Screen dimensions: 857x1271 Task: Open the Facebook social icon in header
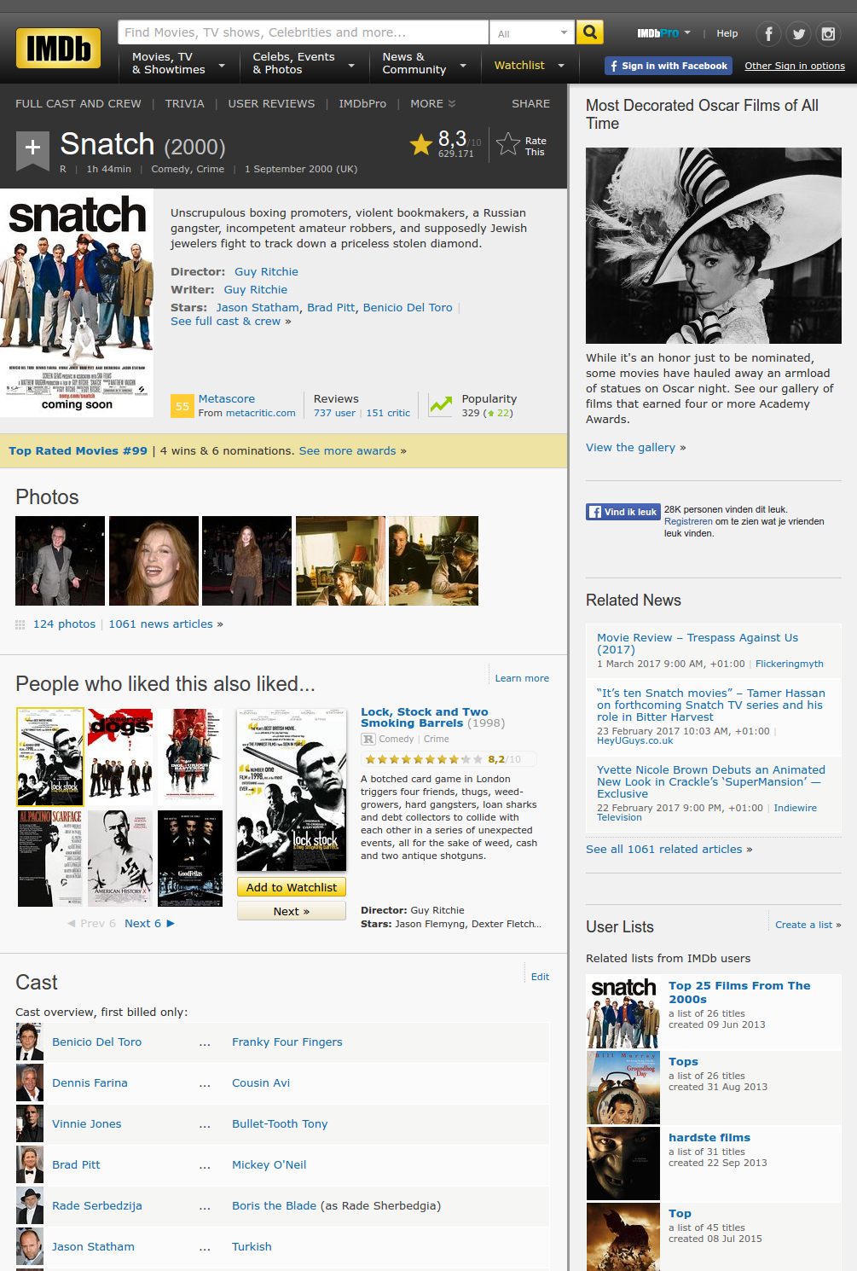[767, 33]
